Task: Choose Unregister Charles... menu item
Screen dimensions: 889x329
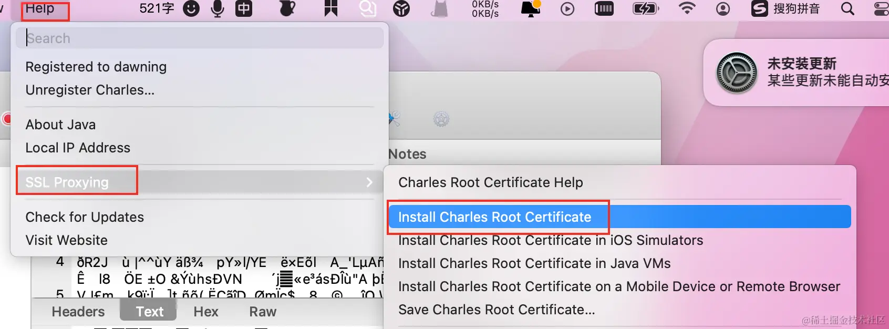Action: [x=90, y=90]
